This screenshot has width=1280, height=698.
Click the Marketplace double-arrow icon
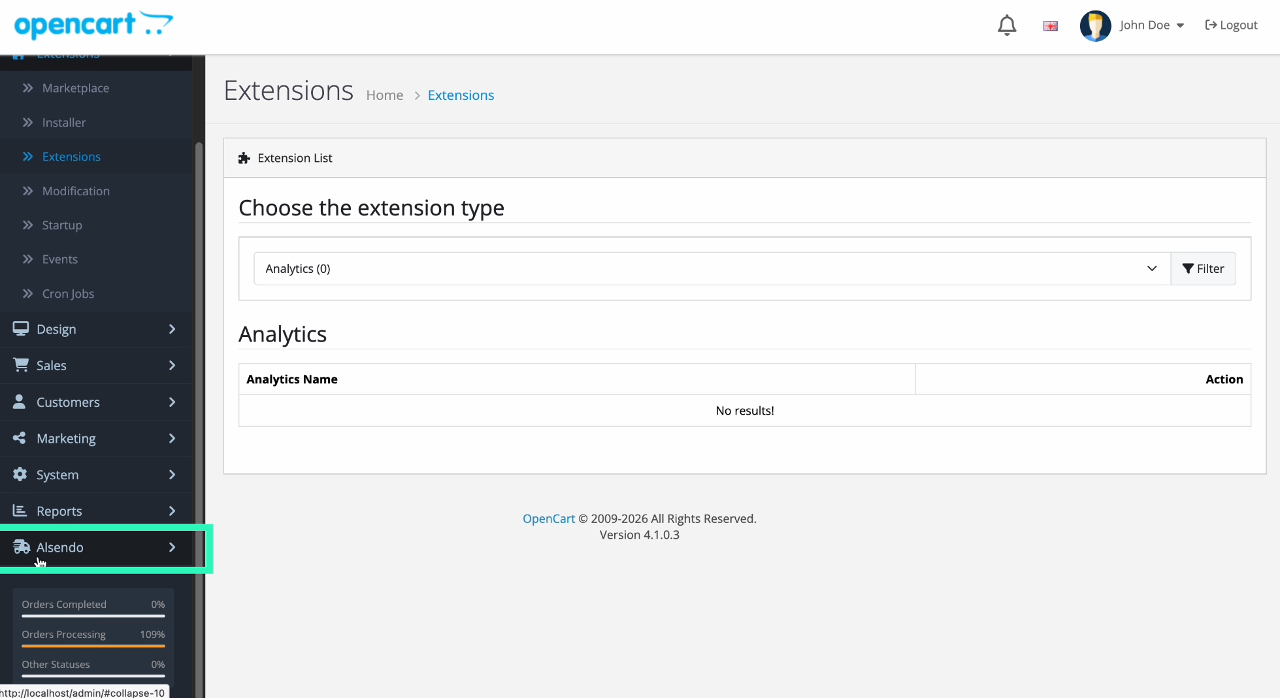tap(27, 87)
